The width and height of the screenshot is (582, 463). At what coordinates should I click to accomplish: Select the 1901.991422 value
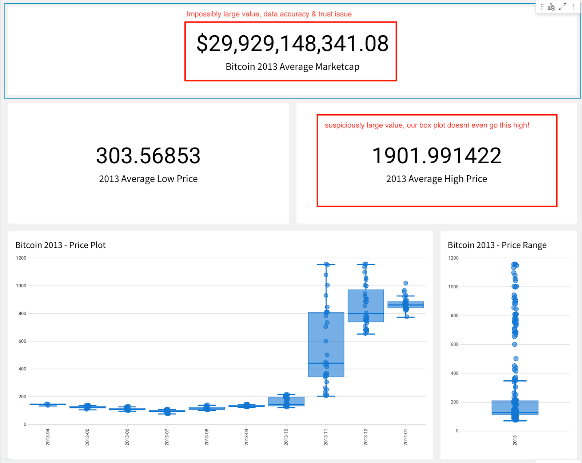point(436,156)
